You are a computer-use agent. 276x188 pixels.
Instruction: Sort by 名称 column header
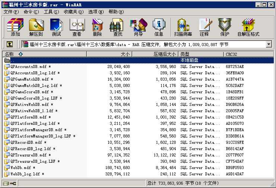pos(44,54)
